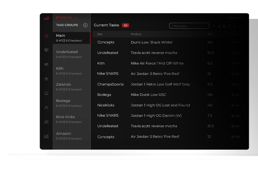
Task: Click the plus icon to create task
Action: click(x=214, y=26)
